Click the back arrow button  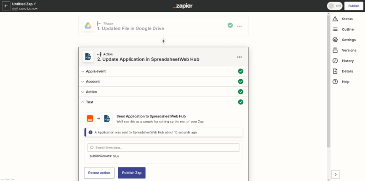pyautogui.click(x=6, y=6)
